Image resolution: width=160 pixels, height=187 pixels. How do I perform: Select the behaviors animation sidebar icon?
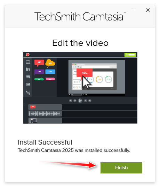point(28,92)
